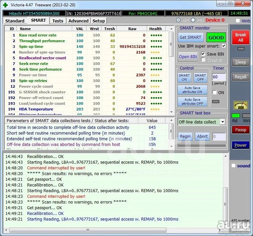Click the green GOOD status indicator
This screenshot has width=253, height=236.
click(x=216, y=37)
